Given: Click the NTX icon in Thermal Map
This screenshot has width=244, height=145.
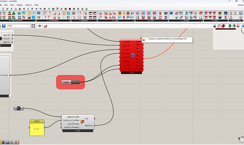Looking at the screenshot, I should 241,13.
